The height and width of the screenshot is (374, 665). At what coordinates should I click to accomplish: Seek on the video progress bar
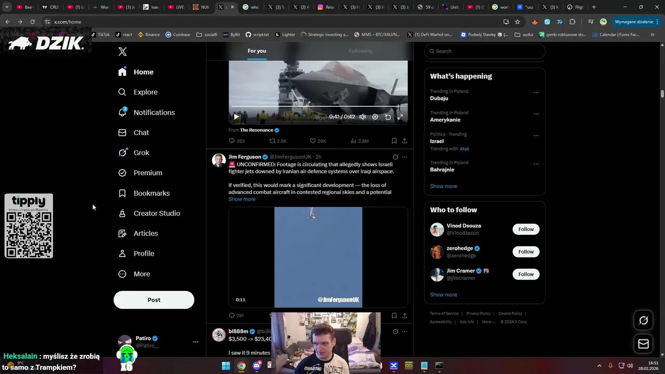click(x=318, y=106)
